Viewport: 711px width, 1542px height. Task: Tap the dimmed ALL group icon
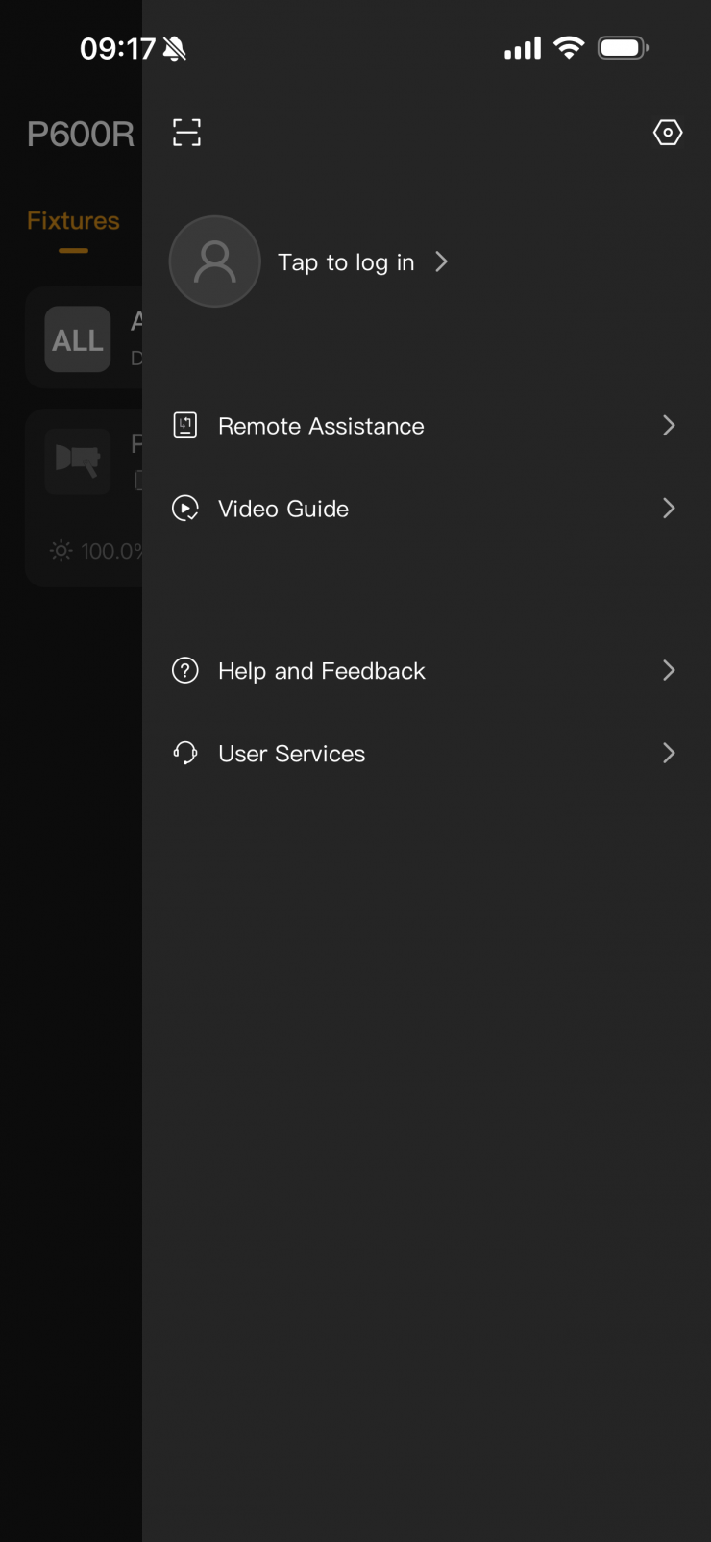[x=77, y=339]
